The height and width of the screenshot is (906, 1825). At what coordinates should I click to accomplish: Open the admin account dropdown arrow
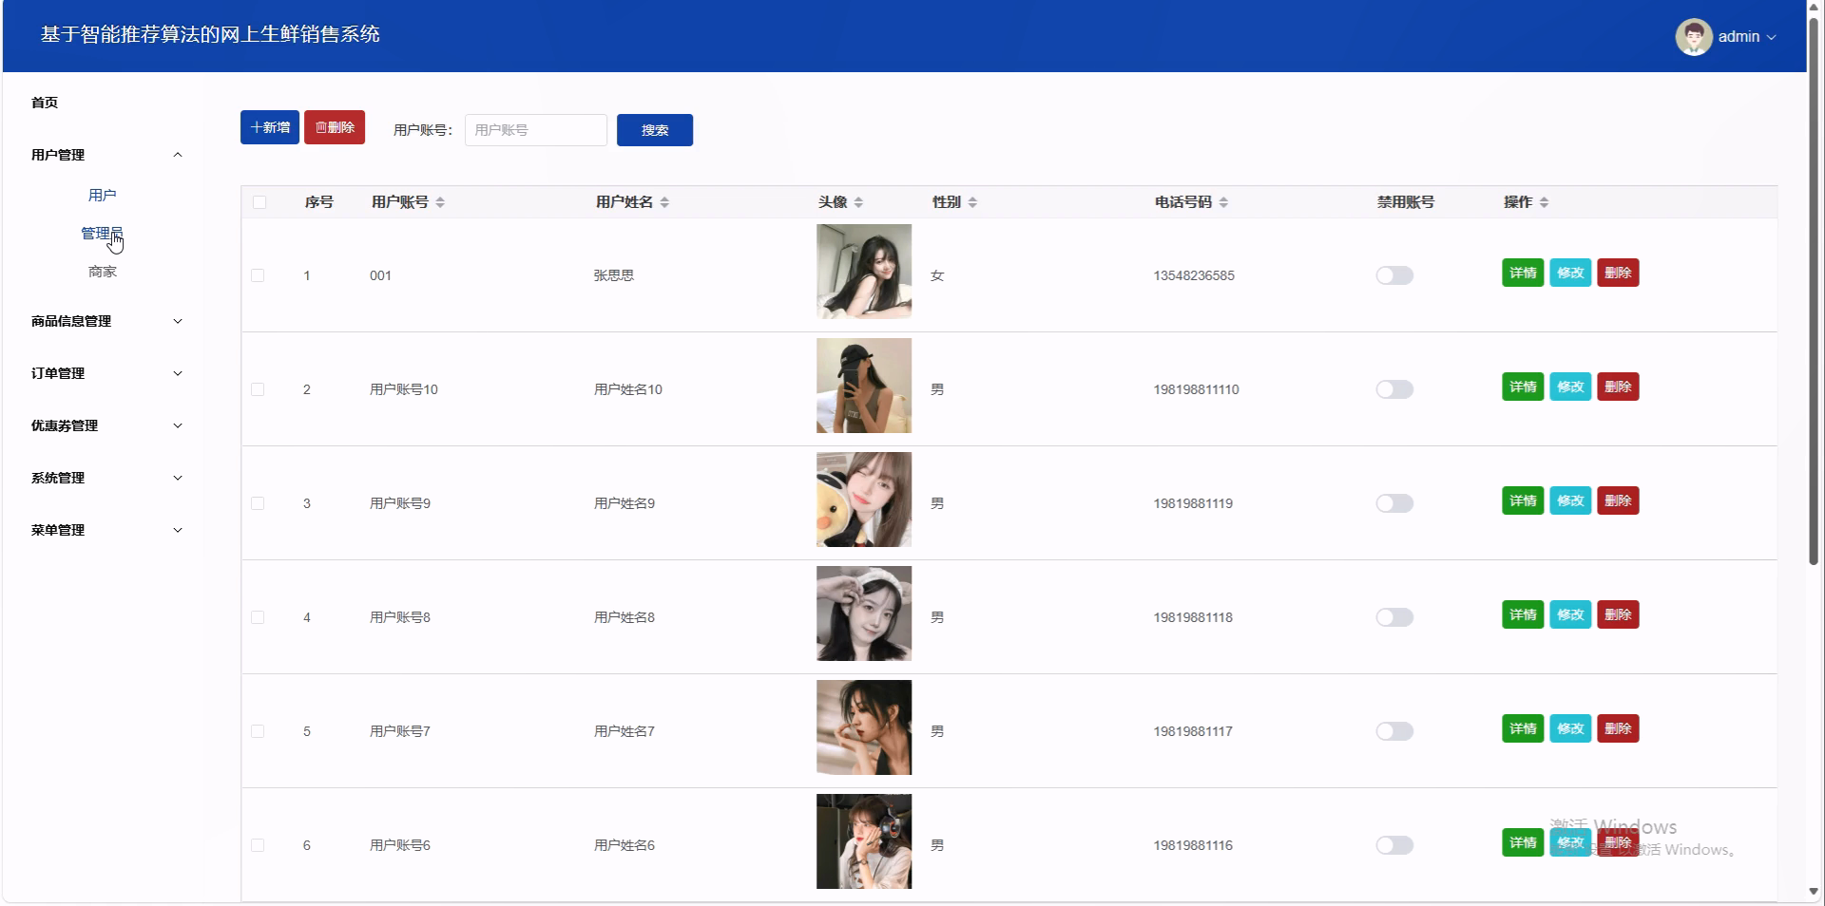[x=1771, y=37]
